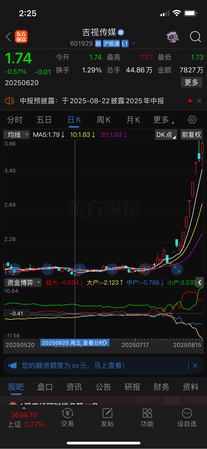Open the 资金博弈 indicator dropdown
Image resolution: width=207 pixels, height=449 pixels.
[23, 283]
